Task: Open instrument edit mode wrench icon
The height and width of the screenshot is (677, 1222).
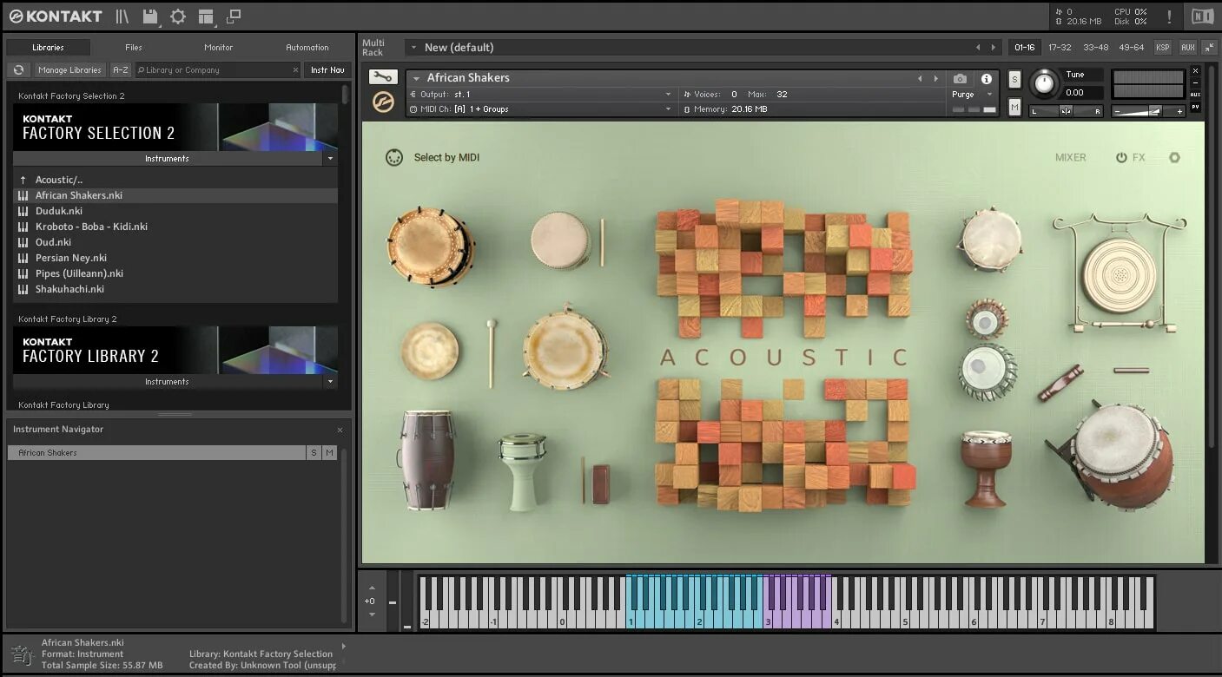Action: click(x=383, y=77)
